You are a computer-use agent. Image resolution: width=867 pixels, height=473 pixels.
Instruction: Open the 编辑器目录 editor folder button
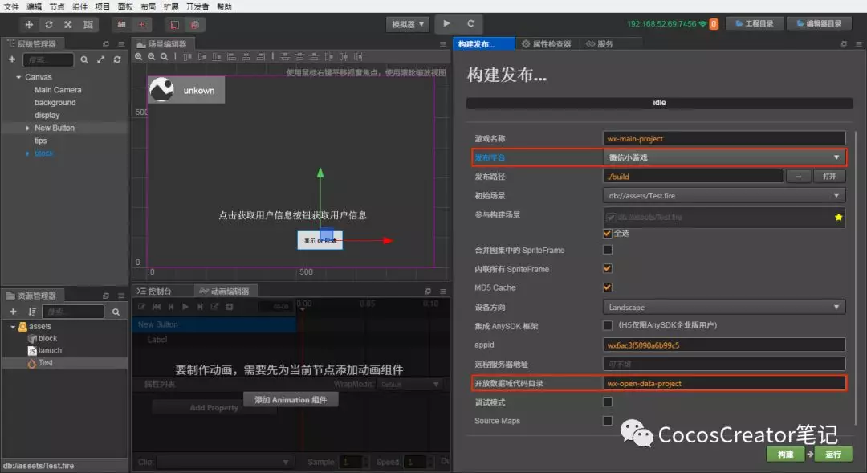point(820,24)
